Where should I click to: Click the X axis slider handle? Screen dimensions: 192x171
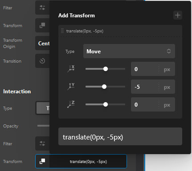[106, 69]
